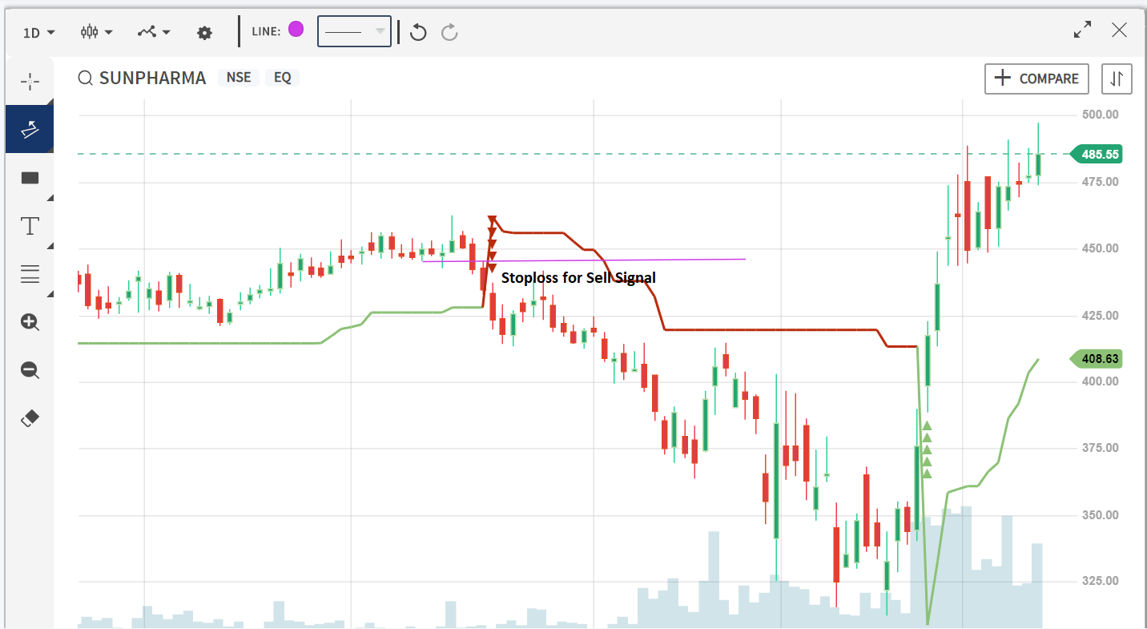
Task: Toggle the swap/invert arrows button
Action: [1117, 79]
